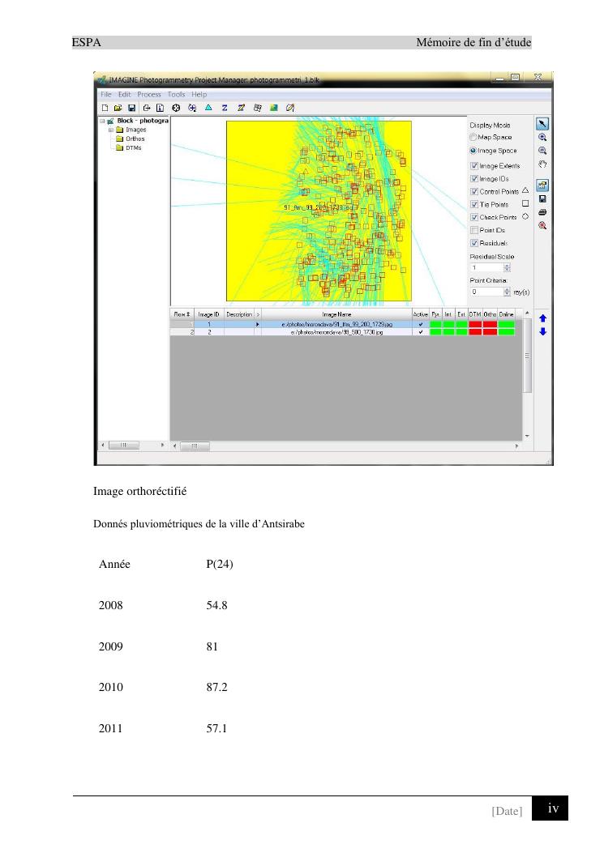Increase the Residual Scale spinner value
Image resolution: width=604 pixels, height=853 pixels.
click(508, 265)
